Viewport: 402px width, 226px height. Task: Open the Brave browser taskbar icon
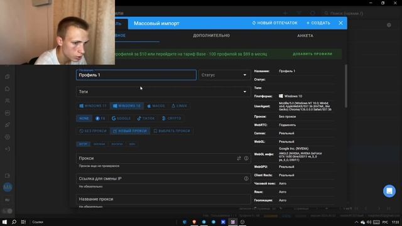coord(194,222)
